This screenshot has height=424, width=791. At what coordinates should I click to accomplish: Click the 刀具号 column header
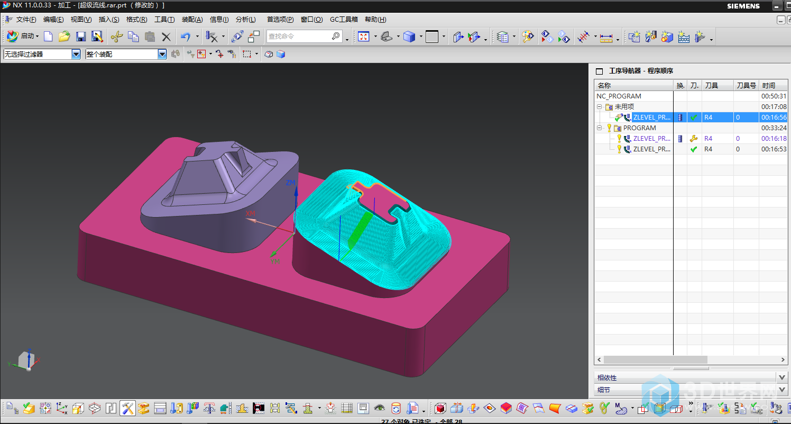[x=746, y=85]
